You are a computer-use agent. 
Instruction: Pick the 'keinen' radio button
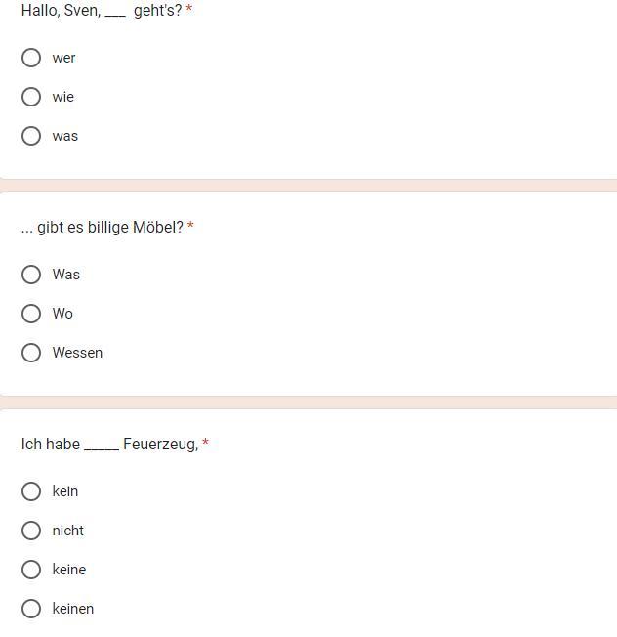(x=31, y=609)
